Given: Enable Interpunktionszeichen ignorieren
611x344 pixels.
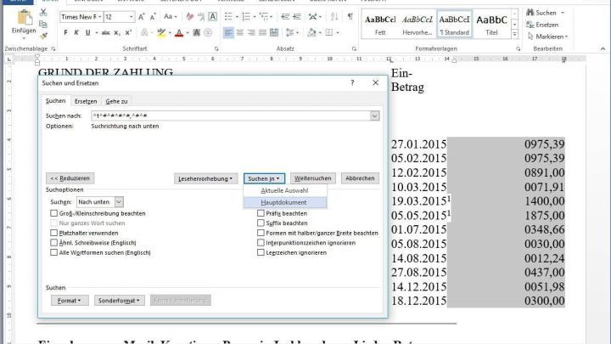Looking at the screenshot, I should click(261, 243).
